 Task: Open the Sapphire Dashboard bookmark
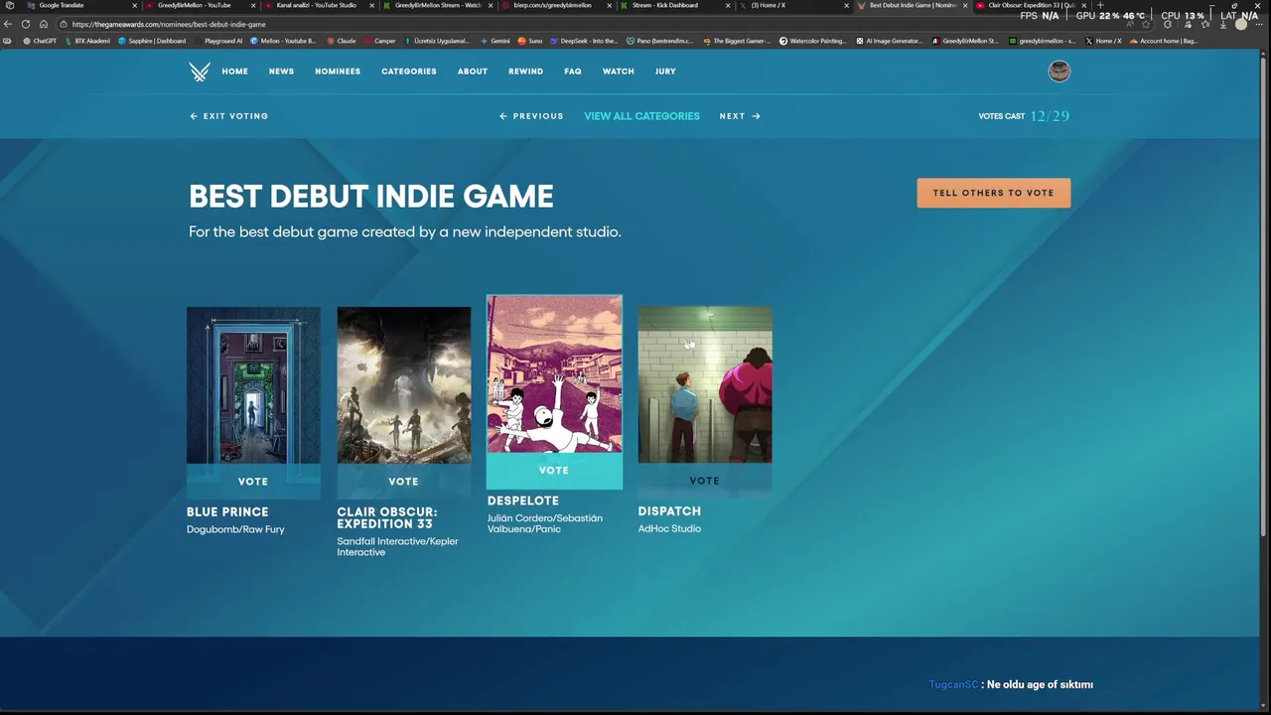pos(152,41)
